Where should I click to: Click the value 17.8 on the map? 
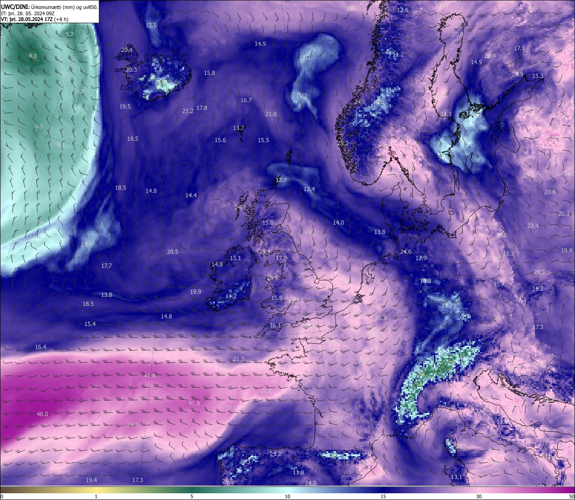pyautogui.click(x=202, y=108)
